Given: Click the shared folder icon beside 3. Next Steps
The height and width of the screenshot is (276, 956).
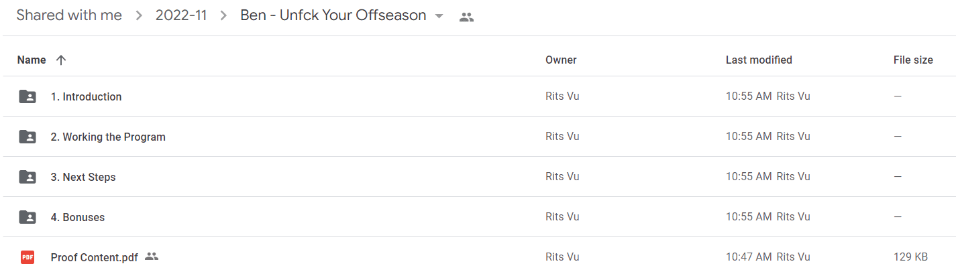Looking at the screenshot, I should 28,177.
